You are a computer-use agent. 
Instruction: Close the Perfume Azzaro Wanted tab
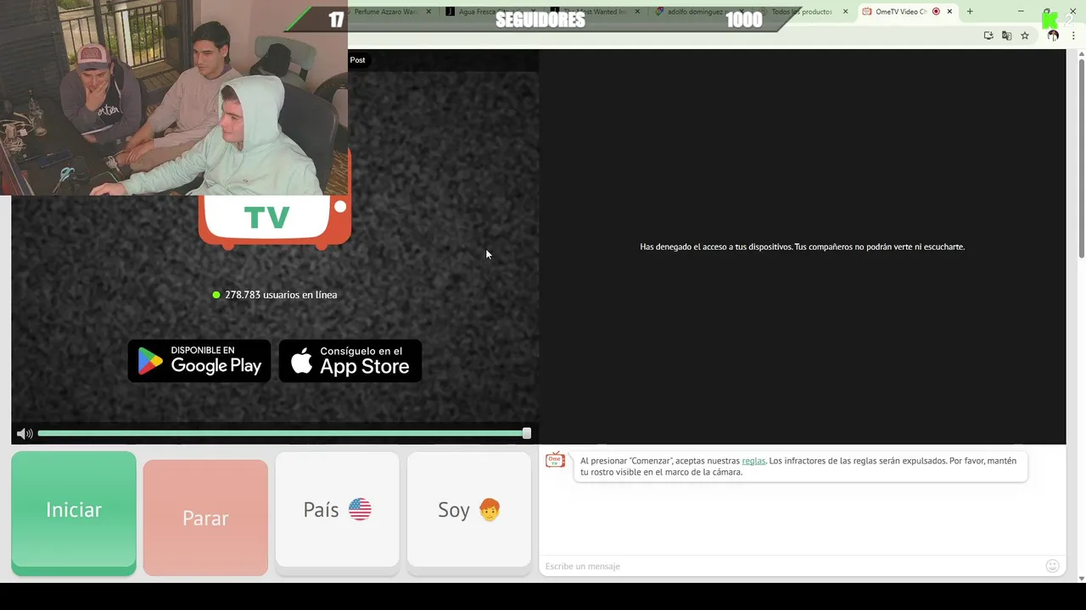(x=428, y=12)
